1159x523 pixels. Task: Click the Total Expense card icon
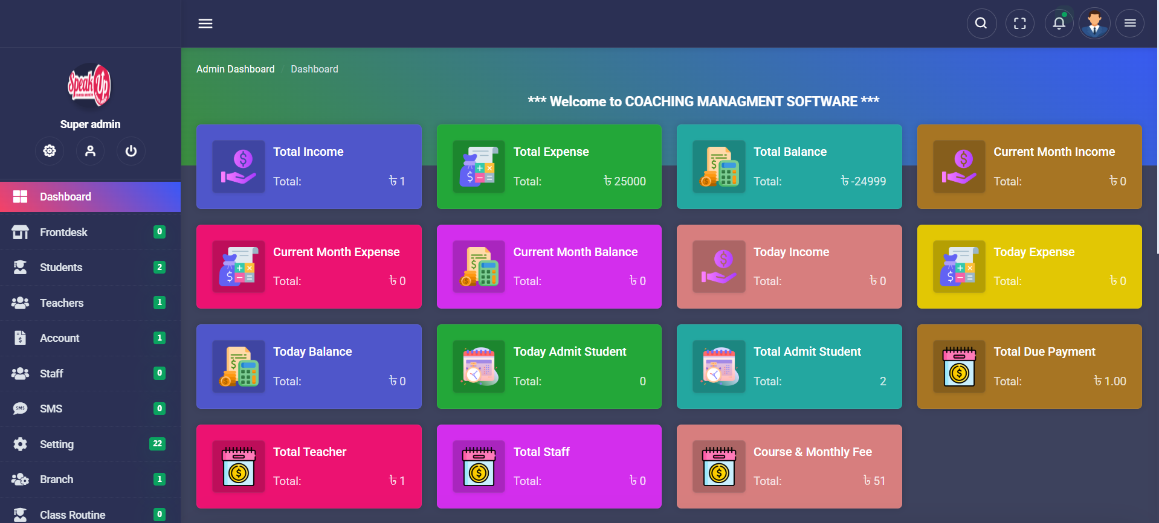pyautogui.click(x=479, y=167)
